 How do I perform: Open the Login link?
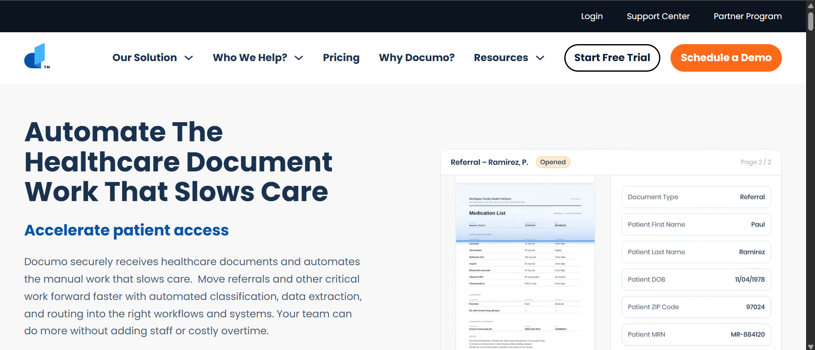(x=592, y=16)
